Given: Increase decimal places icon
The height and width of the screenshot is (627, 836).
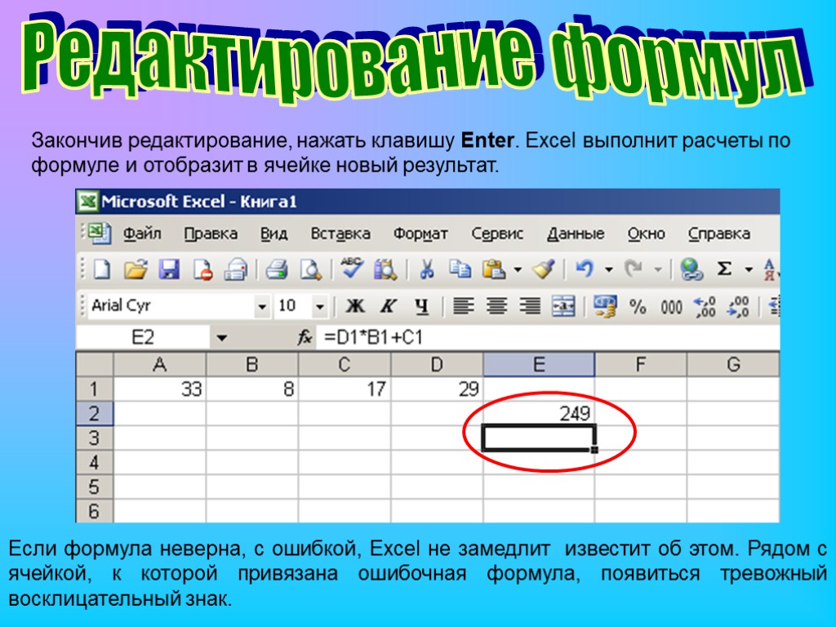Looking at the screenshot, I should tap(705, 307).
